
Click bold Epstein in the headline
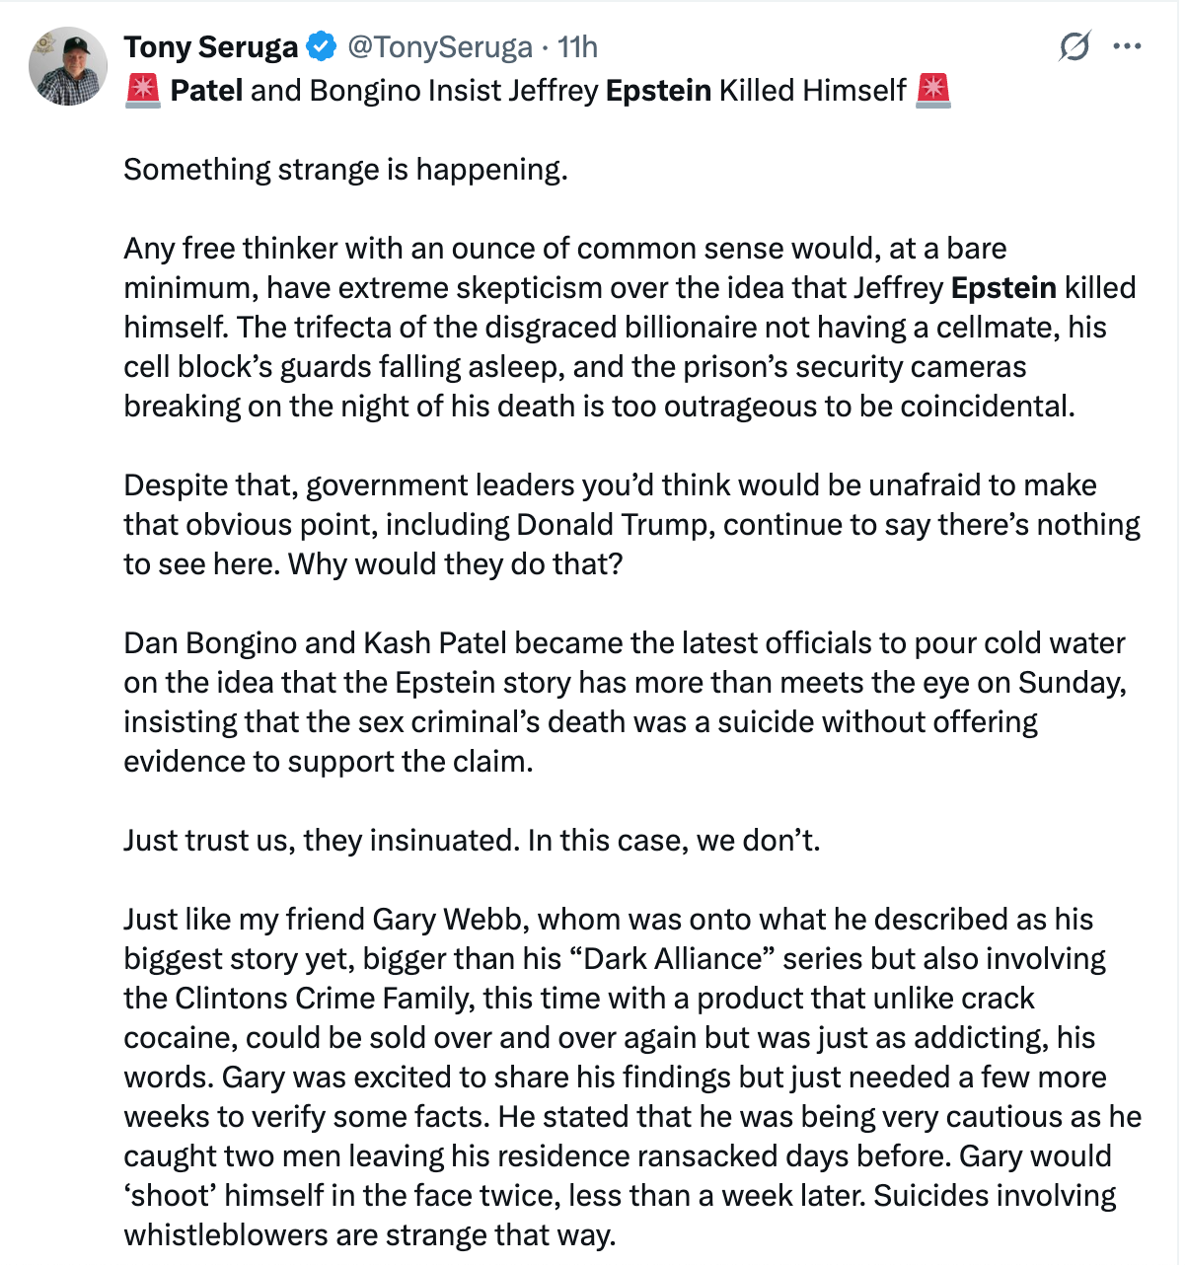pyautogui.click(x=658, y=91)
